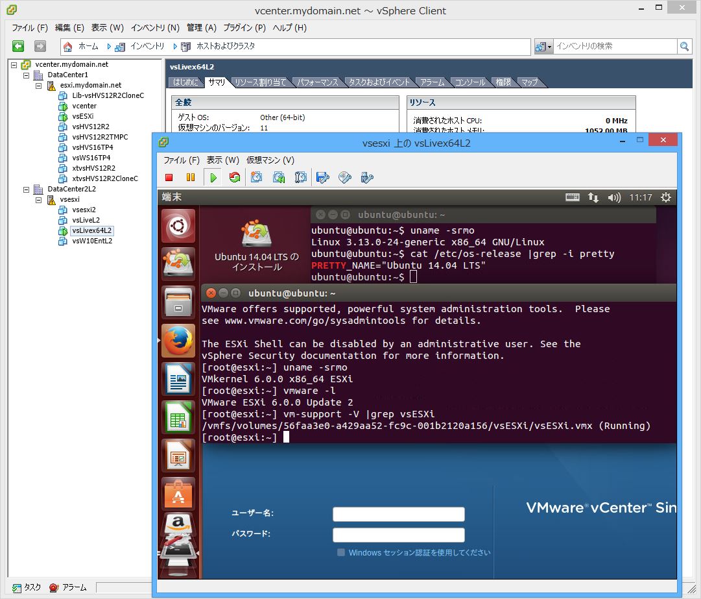The height and width of the screenshot is (599, 701).
Task: Switch to the はじめに tab
Action: point(185,82)
